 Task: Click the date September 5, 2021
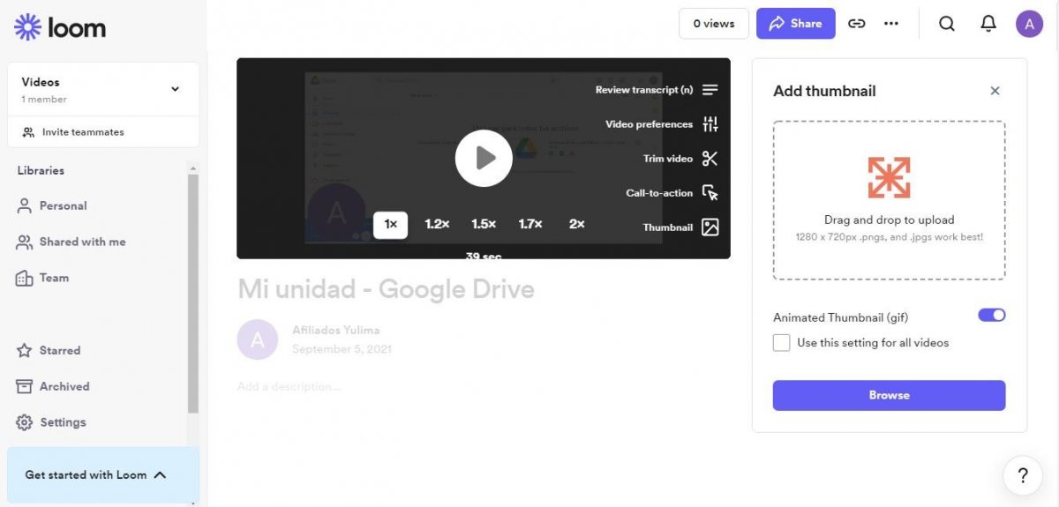[342, 349]
